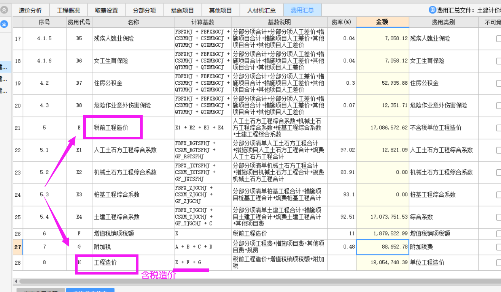
Task: Switch to the 人材机汇总 tab
Action: point(262,10)
